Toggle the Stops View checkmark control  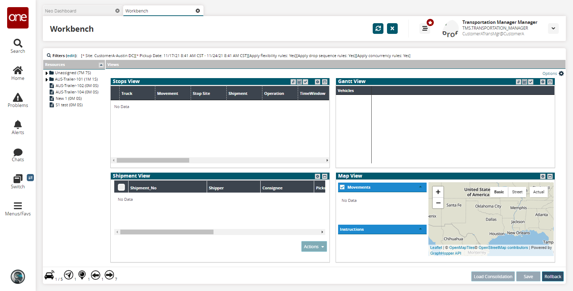click(x=306, y=82)
